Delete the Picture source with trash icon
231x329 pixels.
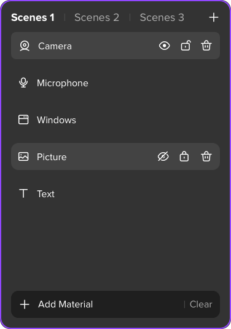[206, 156]
